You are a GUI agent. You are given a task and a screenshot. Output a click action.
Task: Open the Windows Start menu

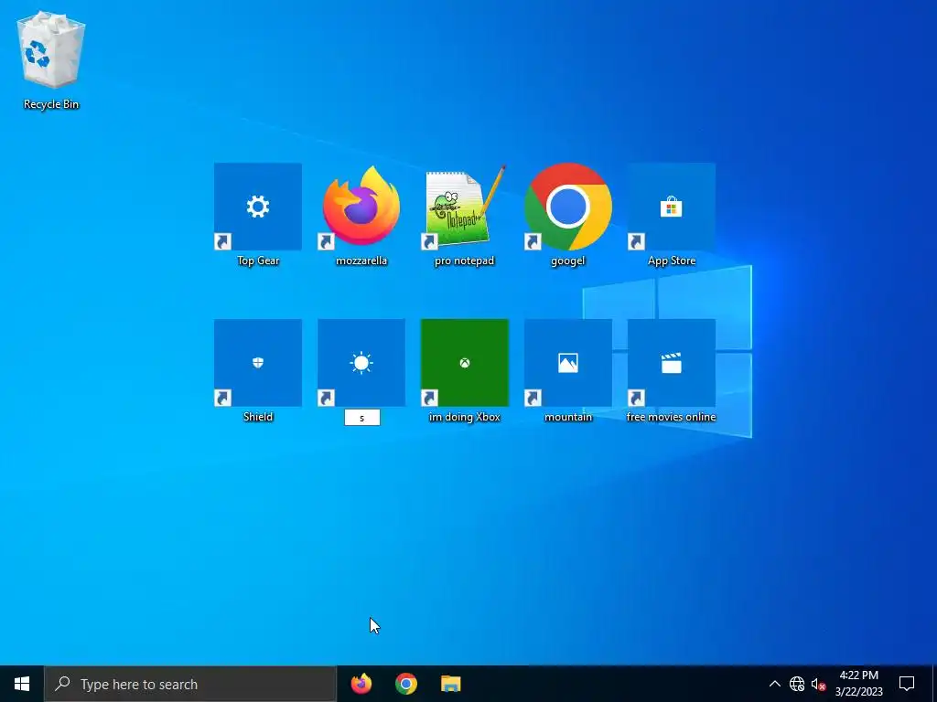[x=22, y=684]
